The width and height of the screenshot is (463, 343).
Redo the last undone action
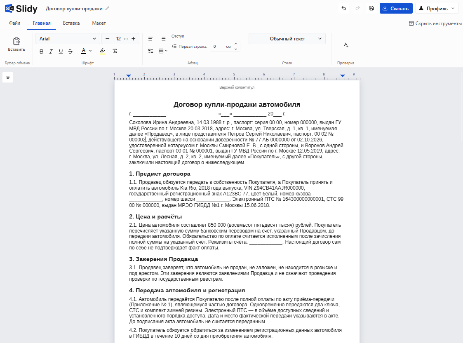(x=357, y=8)
